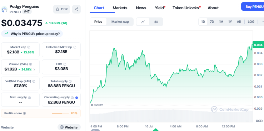Open the Website link button
264x131 pixels.
[x=69, y=127]
